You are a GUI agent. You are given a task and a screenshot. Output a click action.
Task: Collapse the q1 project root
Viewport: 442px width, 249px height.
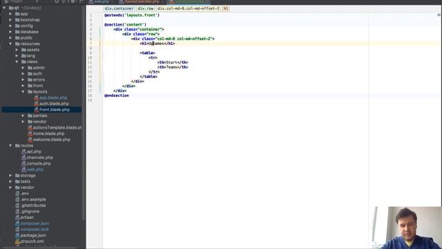pyautogui.click(x=4, y=8)
